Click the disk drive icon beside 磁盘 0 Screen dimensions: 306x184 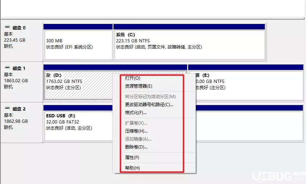[x=7, y=27]
